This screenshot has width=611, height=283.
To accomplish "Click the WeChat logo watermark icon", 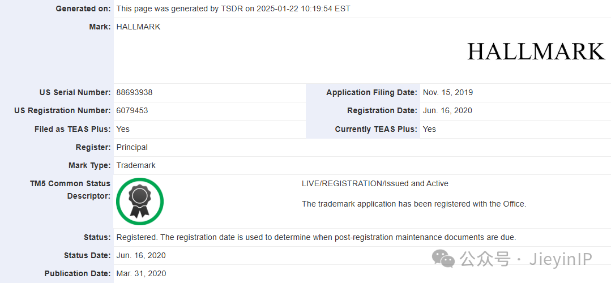I will (x=443, y=258).
